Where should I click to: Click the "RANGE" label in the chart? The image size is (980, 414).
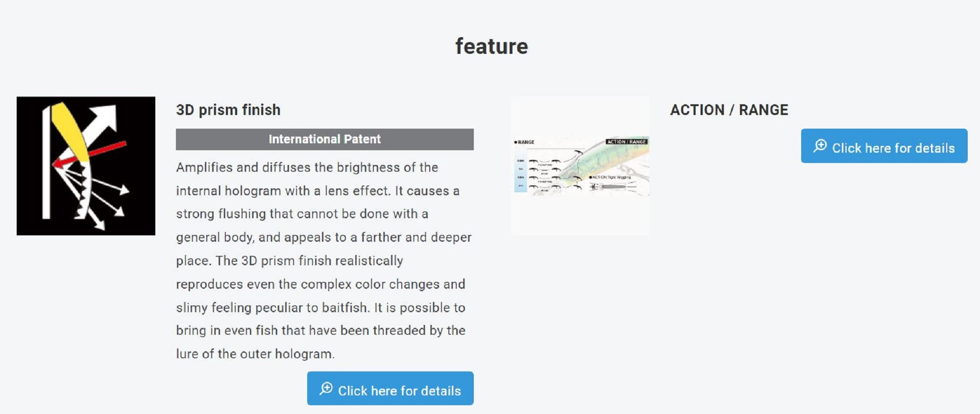coord(526,142)
